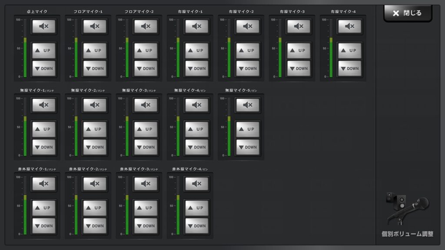
Task: Mute 赤外線マイク-2 hand microphone
Action: tap(95, 184)
